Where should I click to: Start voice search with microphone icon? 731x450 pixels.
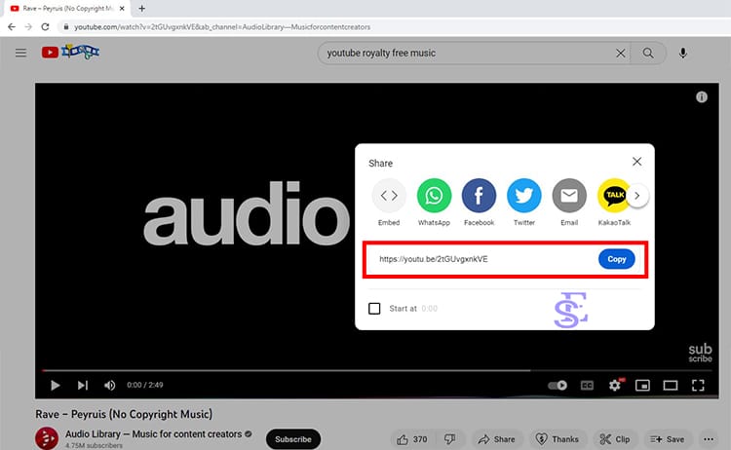683,54
